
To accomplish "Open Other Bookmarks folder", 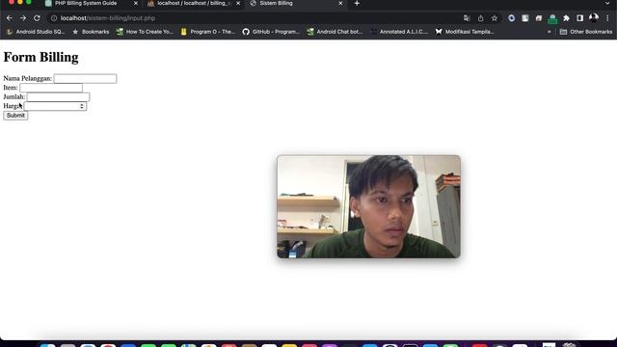I will tap(586, 32).
